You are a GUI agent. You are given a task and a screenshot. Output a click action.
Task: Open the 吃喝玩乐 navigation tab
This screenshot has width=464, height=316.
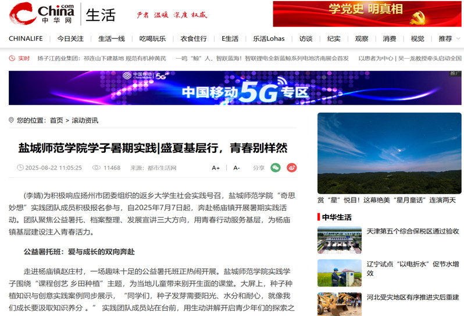point(152,39)
